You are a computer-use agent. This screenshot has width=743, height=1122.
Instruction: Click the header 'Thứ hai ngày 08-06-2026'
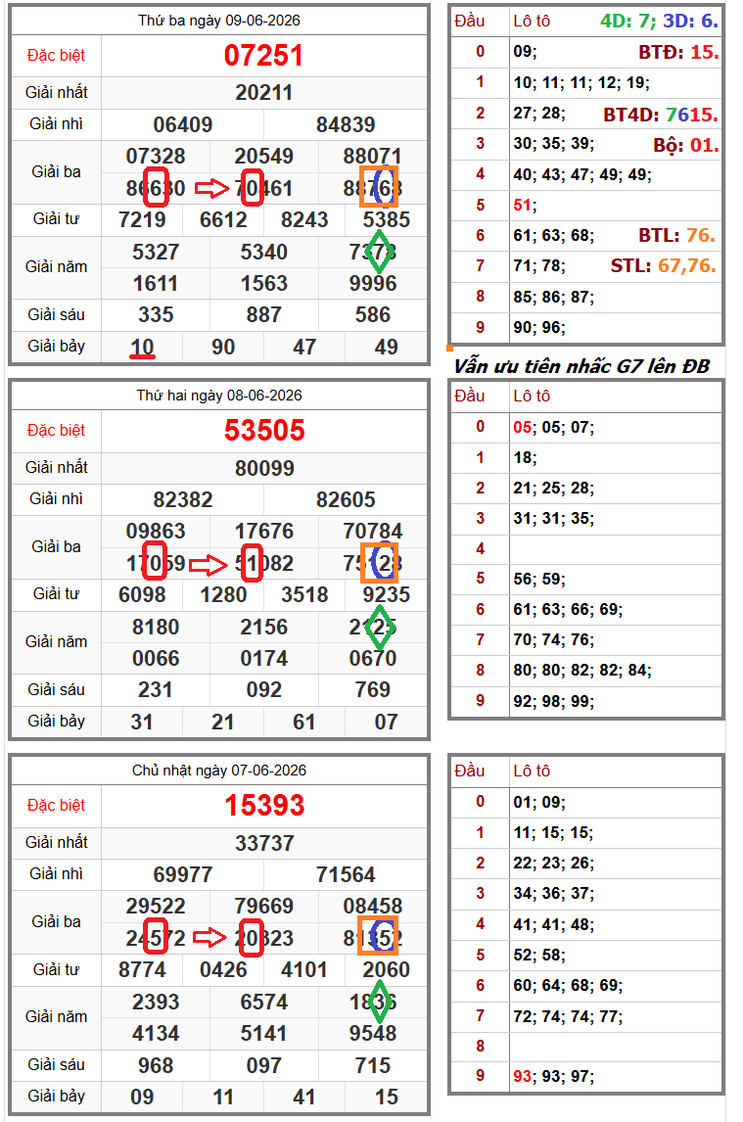219,395
